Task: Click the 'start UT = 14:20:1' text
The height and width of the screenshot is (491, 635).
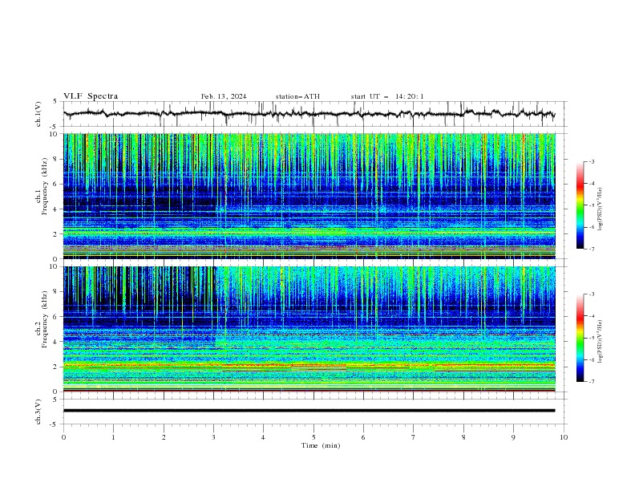Action: (387, 96)
